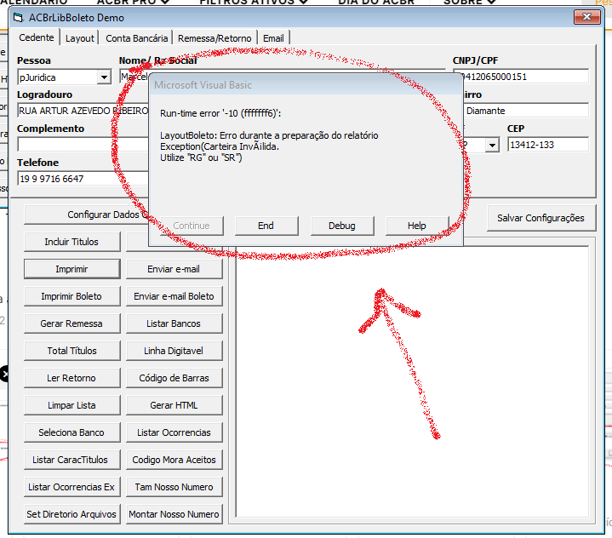
Task: Click the CEP field showing 13412-133
Action: tap(548, 145)
